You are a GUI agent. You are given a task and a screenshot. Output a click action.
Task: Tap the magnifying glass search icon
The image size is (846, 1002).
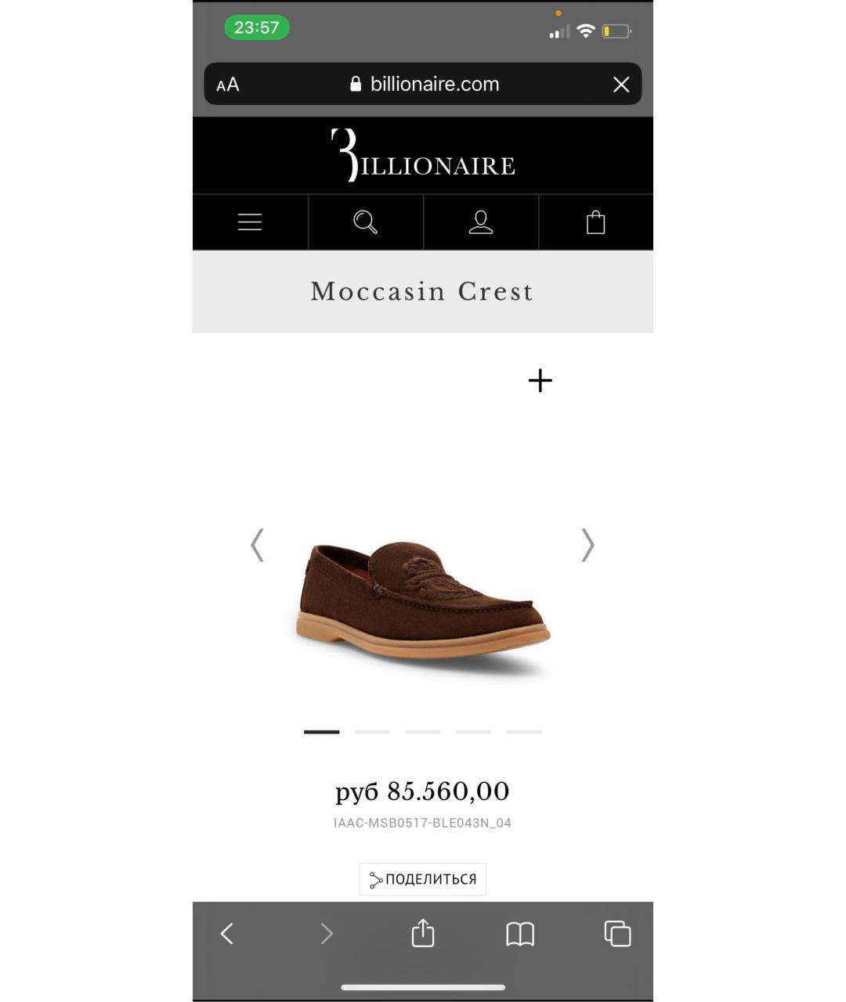(x=365, y=222)
